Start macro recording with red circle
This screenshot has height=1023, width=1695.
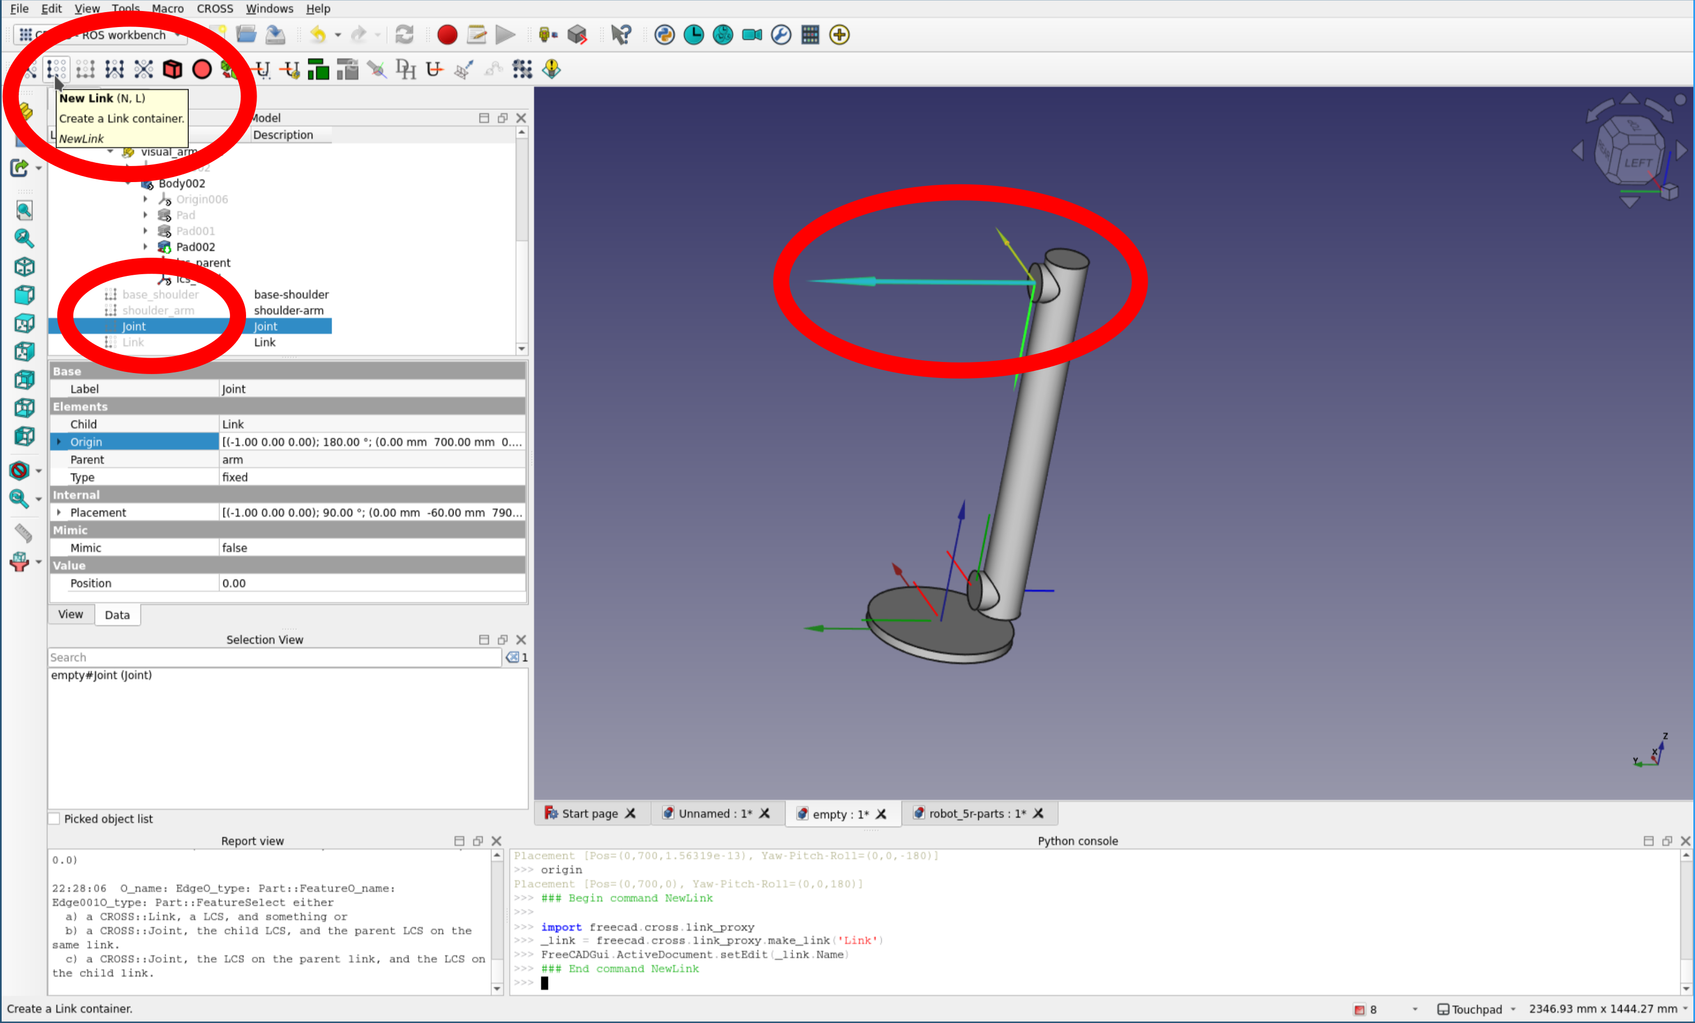coord(447,34)
